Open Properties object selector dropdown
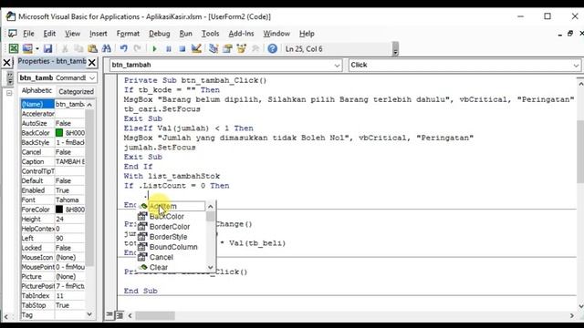Screen dimensions: 584x328 91,77
